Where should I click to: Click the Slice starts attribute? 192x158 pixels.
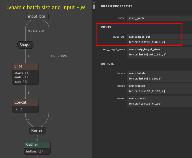[22, 73]
